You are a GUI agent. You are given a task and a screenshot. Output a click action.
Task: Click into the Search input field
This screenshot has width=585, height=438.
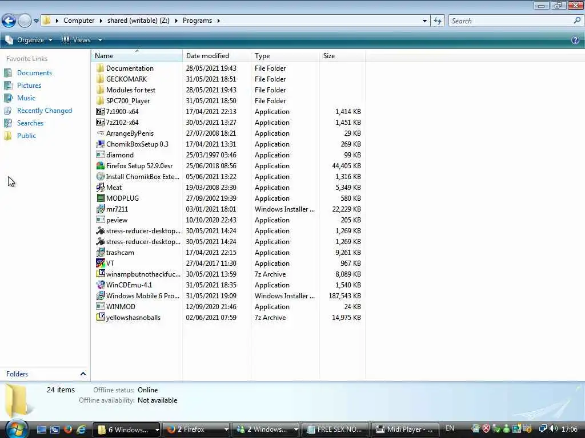pyautogui.click(x=510, y=21)
